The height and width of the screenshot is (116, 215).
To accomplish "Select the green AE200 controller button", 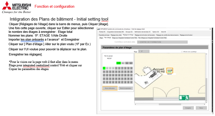I will (119, 63).
